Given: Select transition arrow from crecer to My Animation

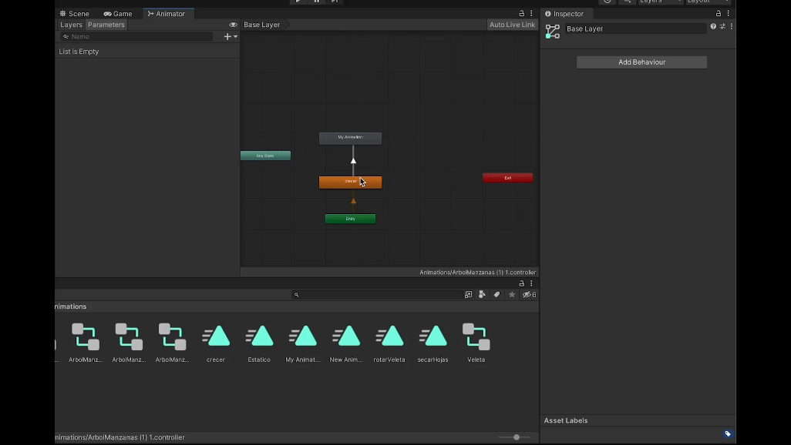Looking at the screenshot, I should [x=353, y=161].
